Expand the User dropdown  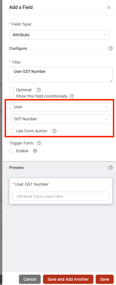pyautogui.click(x=61, y=107)
